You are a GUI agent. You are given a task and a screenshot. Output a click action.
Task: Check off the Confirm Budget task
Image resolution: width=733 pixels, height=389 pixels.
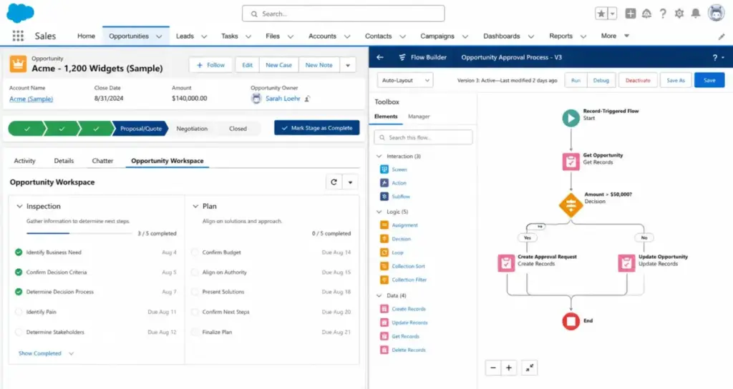[x=195, y=252]
